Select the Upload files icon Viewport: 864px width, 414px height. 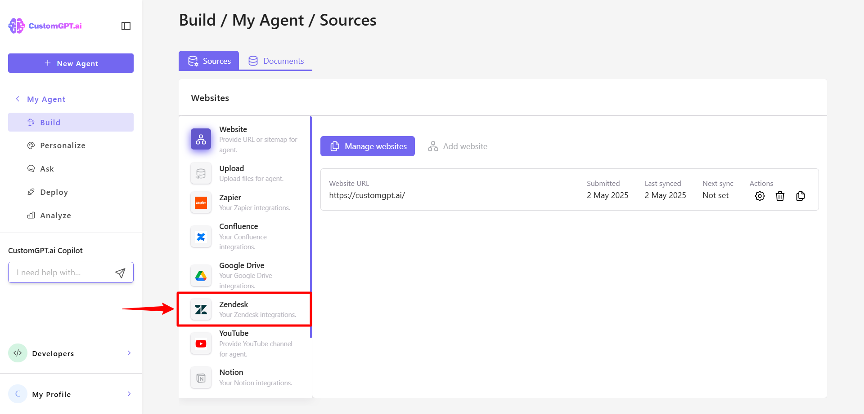[201, 173]
